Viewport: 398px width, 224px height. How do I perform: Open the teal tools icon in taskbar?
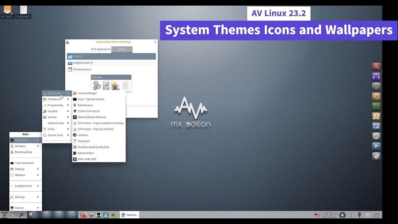click(x=106, y=215)
